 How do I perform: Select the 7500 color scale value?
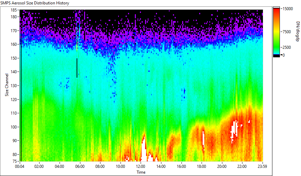click(287, 32)
